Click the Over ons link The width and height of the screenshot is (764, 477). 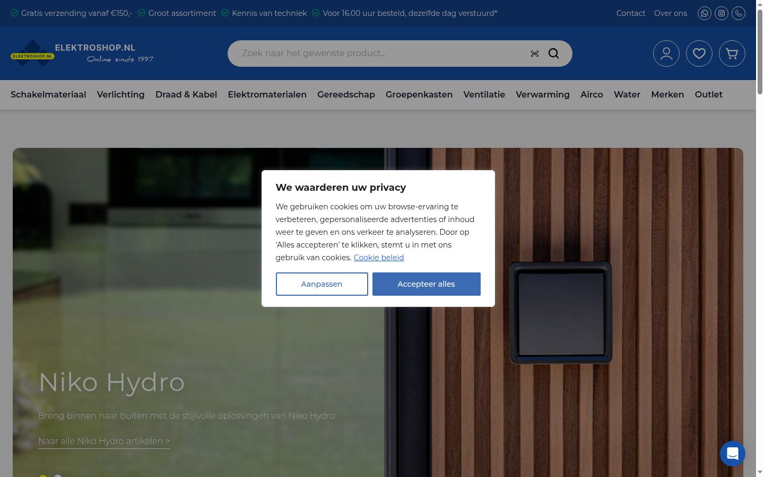click(x=671, y=13)
